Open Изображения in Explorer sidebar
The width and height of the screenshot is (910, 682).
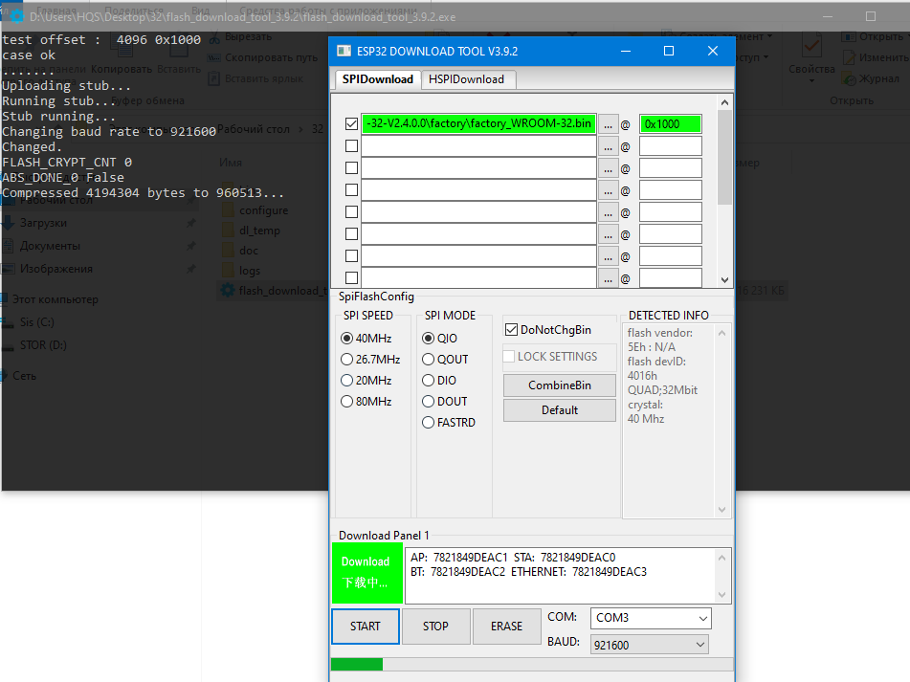coord(55,269)
